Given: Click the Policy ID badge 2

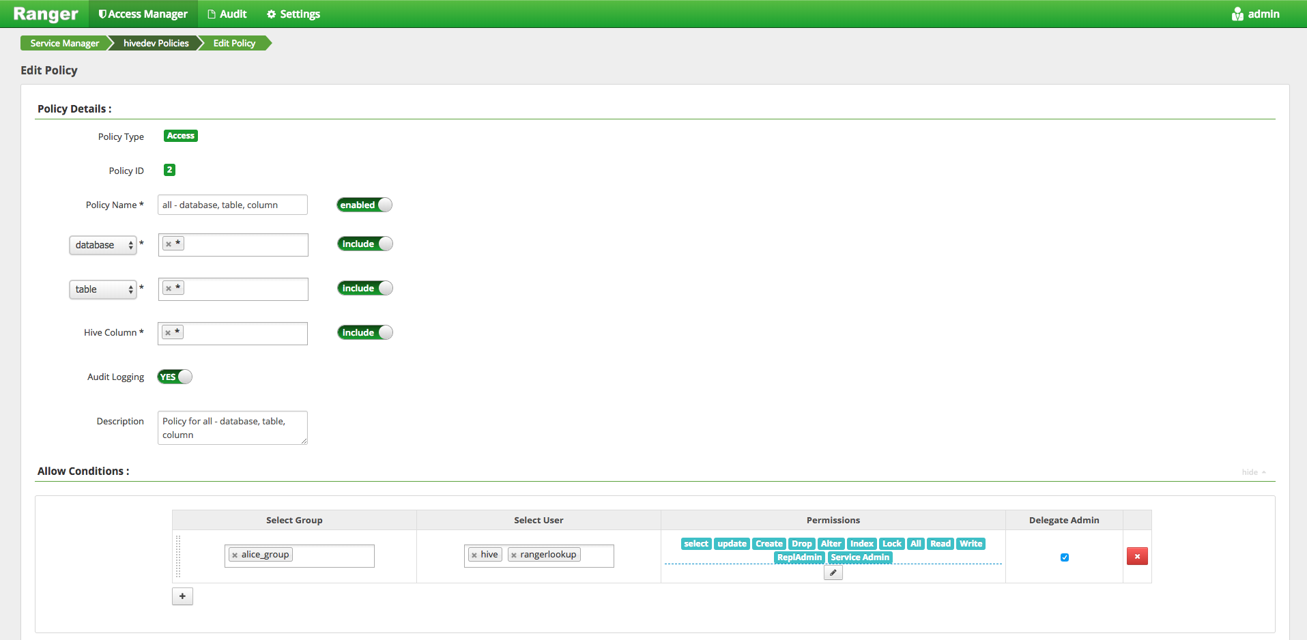Looking at the screenshot, I should coord(169,170).
